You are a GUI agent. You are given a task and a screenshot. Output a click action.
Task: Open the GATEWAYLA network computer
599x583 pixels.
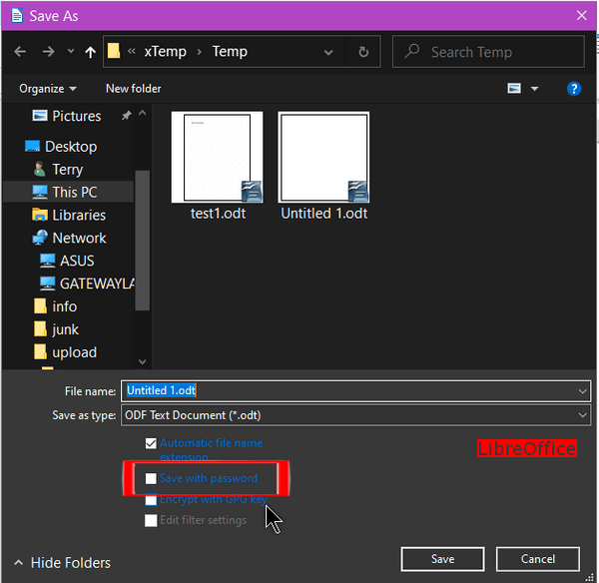(97, 284)
